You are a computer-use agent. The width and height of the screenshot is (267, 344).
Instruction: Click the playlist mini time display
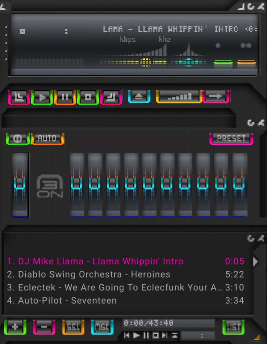pyautogui.click(x=198, y=335)
